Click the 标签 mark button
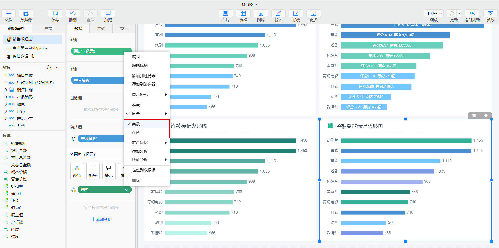Image resolution: width=499 pixels, height=248 pixels. (x=93, y=171)
